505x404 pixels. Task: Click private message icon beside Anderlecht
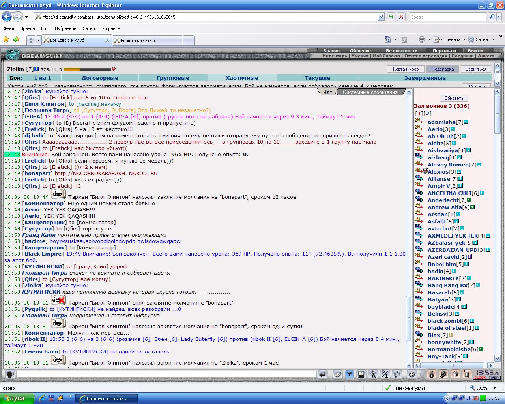click(419, 200)
